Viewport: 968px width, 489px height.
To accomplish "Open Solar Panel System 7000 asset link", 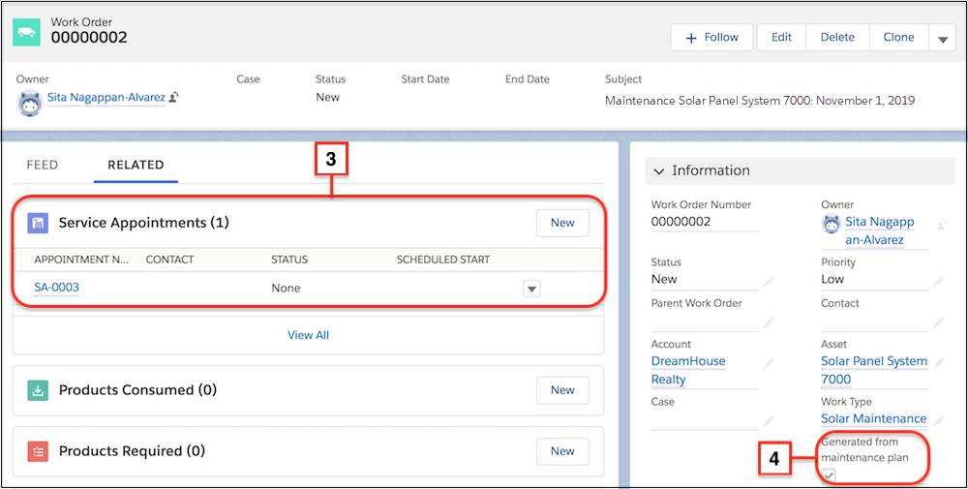I will coord(874,371).
